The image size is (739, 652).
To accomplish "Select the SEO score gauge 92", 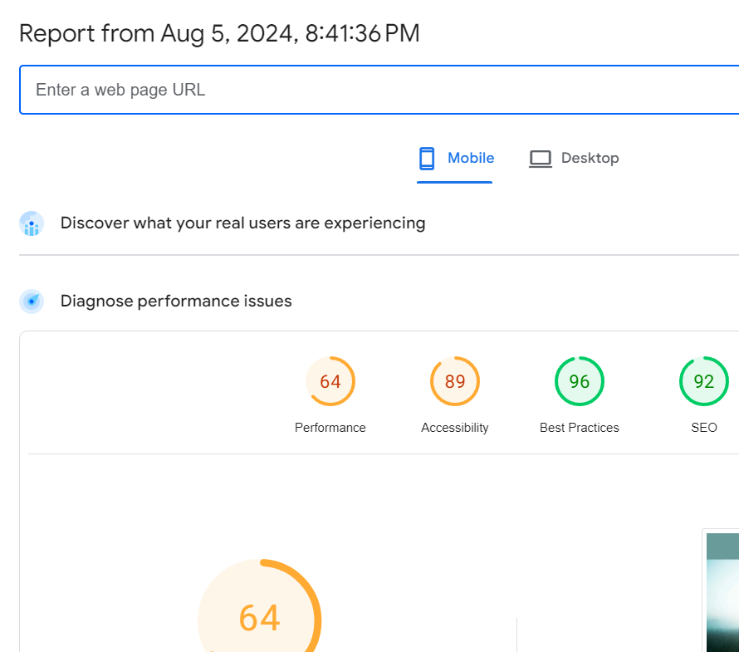I will coord(703,381).
